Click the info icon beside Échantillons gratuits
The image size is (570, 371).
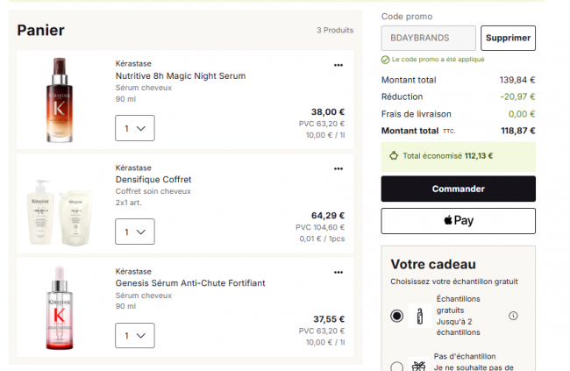513,316
